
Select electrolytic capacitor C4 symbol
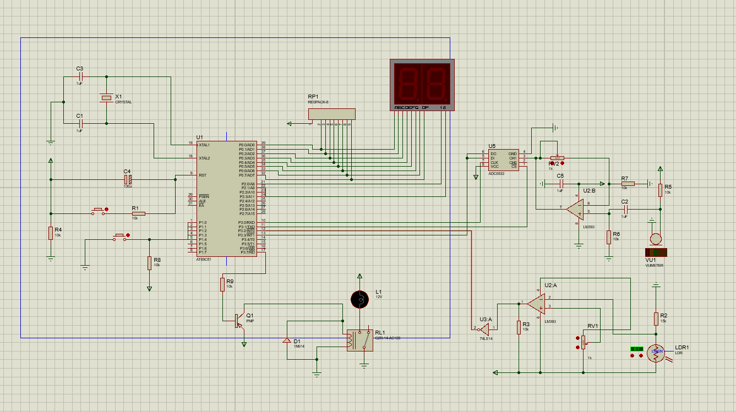128,179
